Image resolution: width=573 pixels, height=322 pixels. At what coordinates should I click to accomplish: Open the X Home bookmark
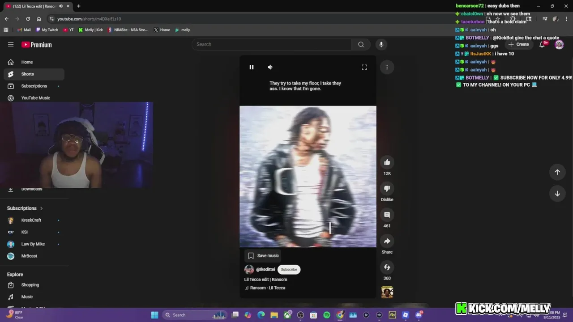(162, 30)
